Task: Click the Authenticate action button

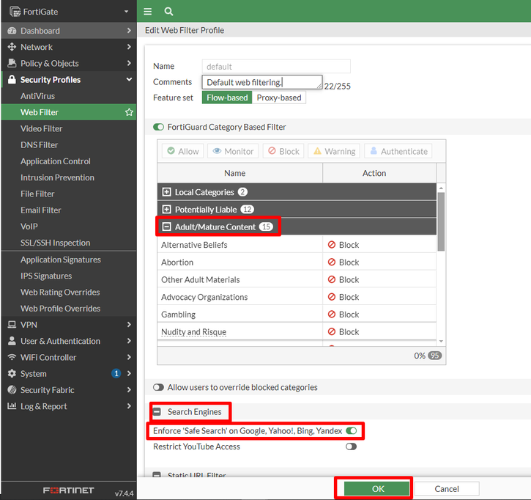Action: [398, 151]
